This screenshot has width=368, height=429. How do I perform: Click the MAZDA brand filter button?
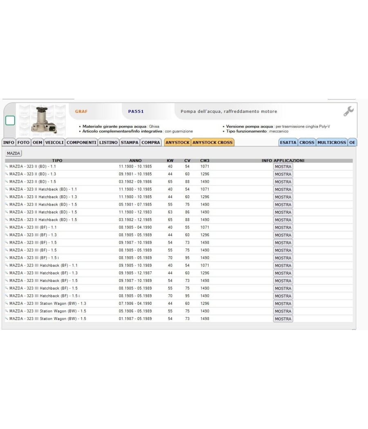(x=13, y=153)
